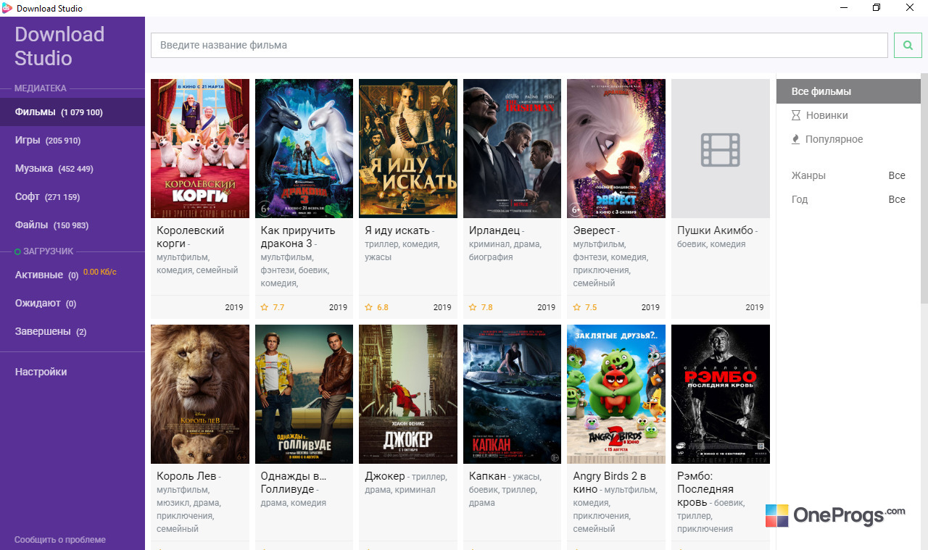Click the hourglass icon beside Новинки
The image size is (928, 550).
796,116
